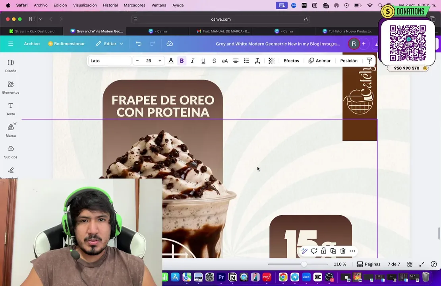Undo the last action in Canva
This screenshot has width=441, height=286.
coord(138,44)
